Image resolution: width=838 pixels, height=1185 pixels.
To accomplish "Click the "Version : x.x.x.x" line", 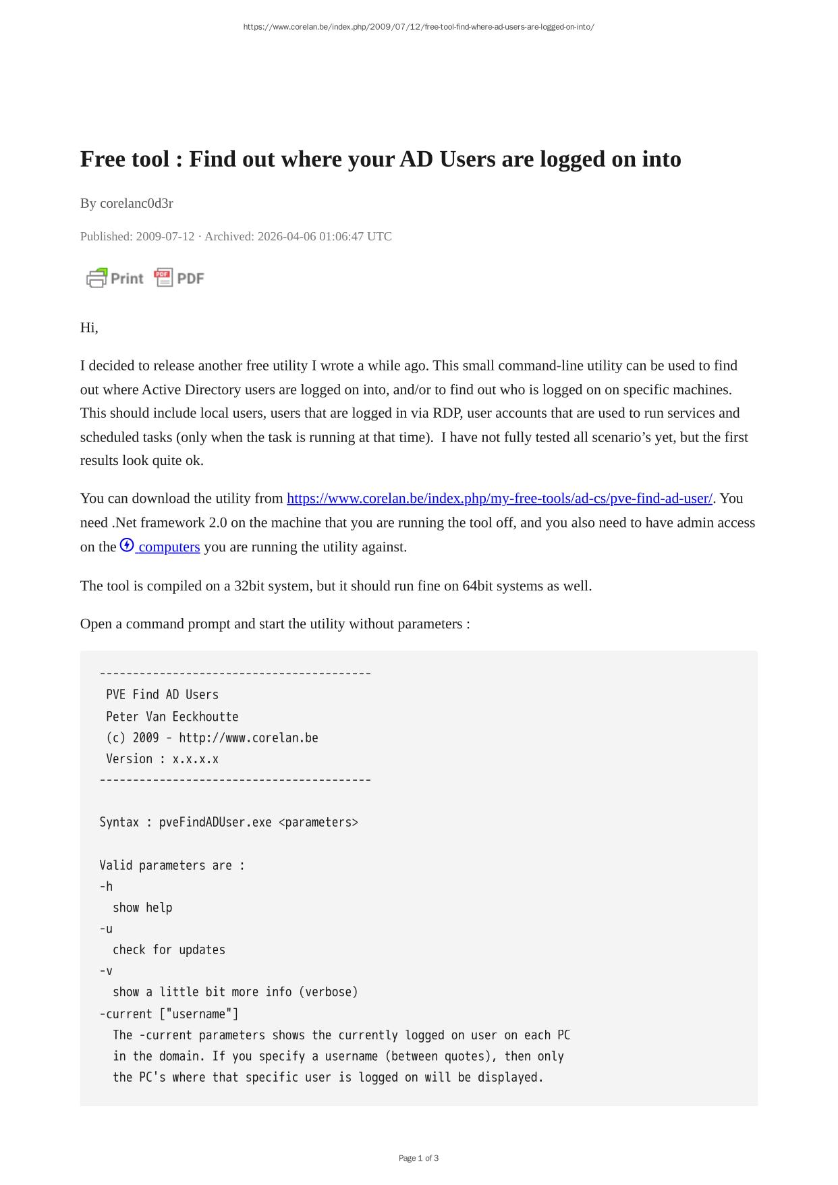I will (162, 759).
